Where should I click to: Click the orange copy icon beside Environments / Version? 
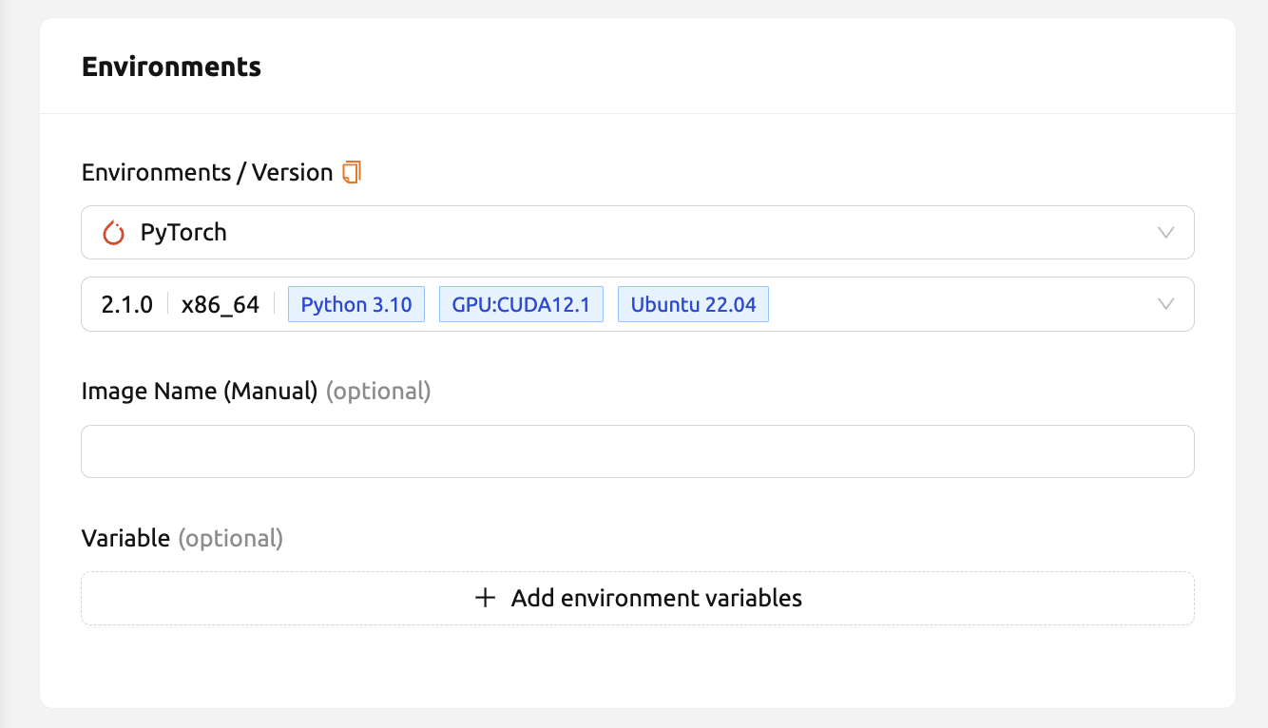[352, 172]
